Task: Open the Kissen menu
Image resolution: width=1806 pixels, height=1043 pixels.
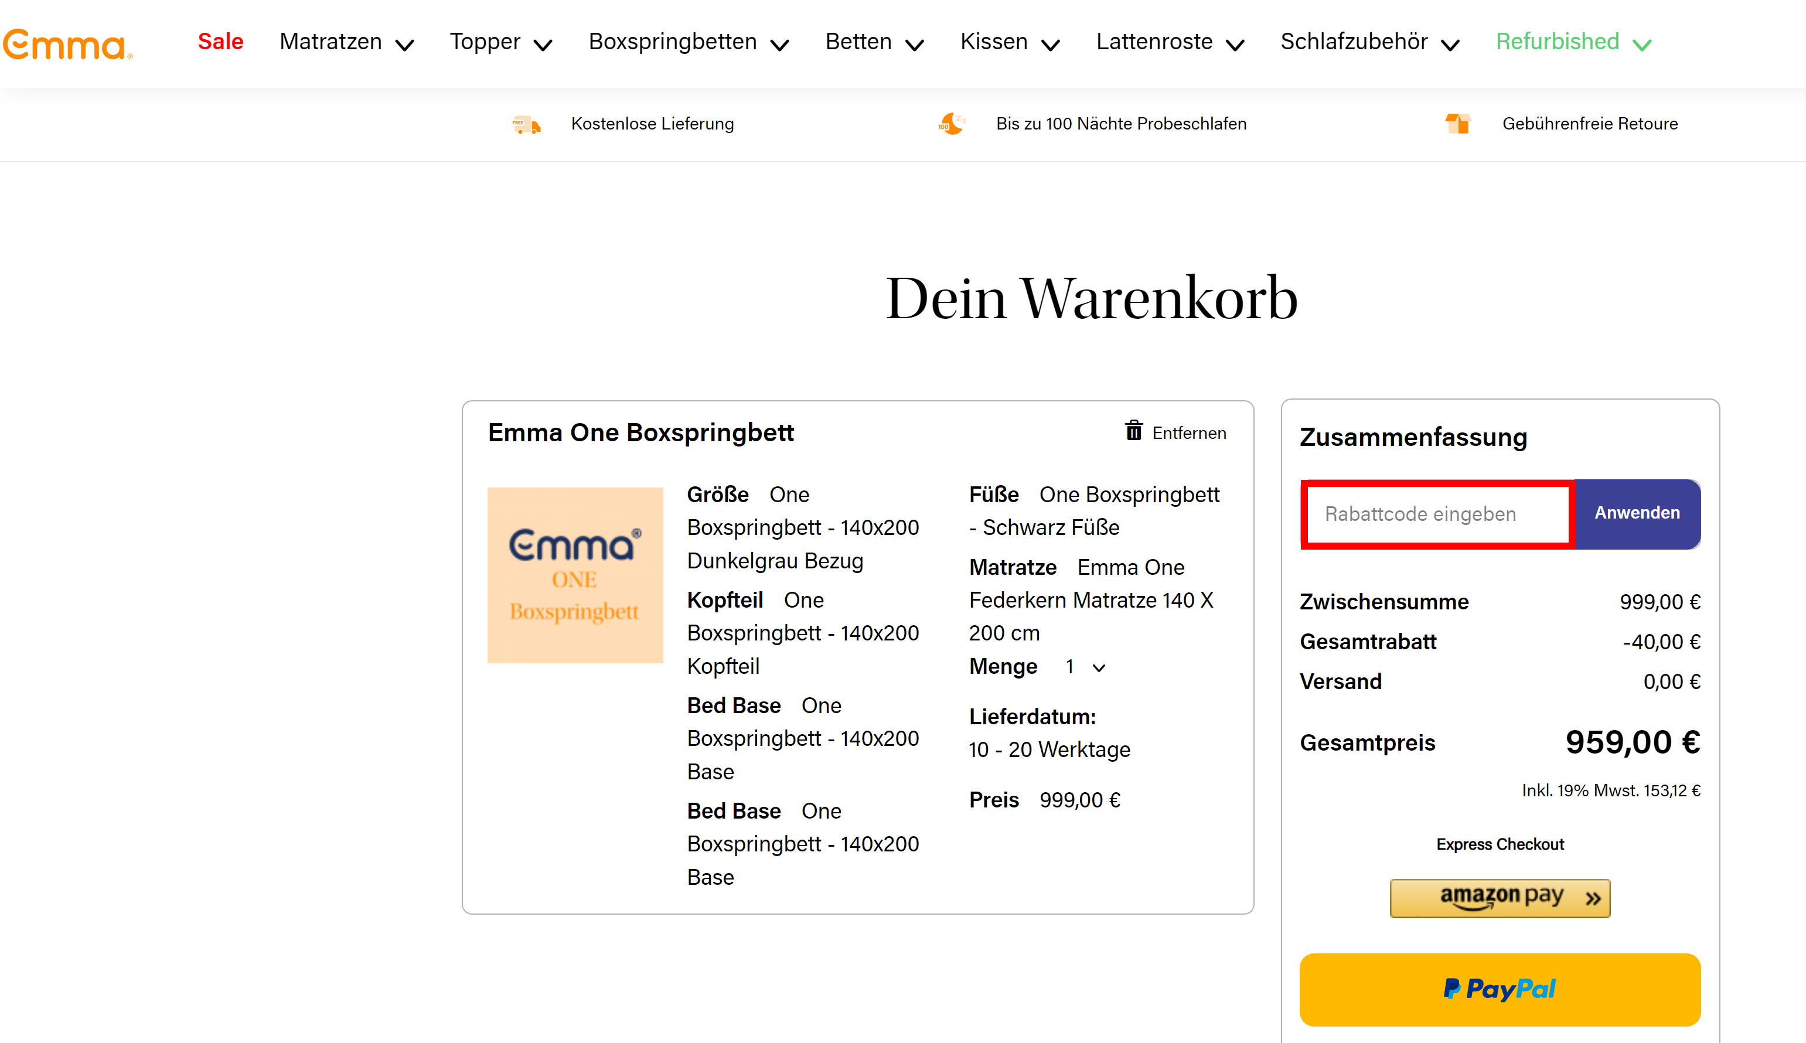Action: [x=994, y=42]
